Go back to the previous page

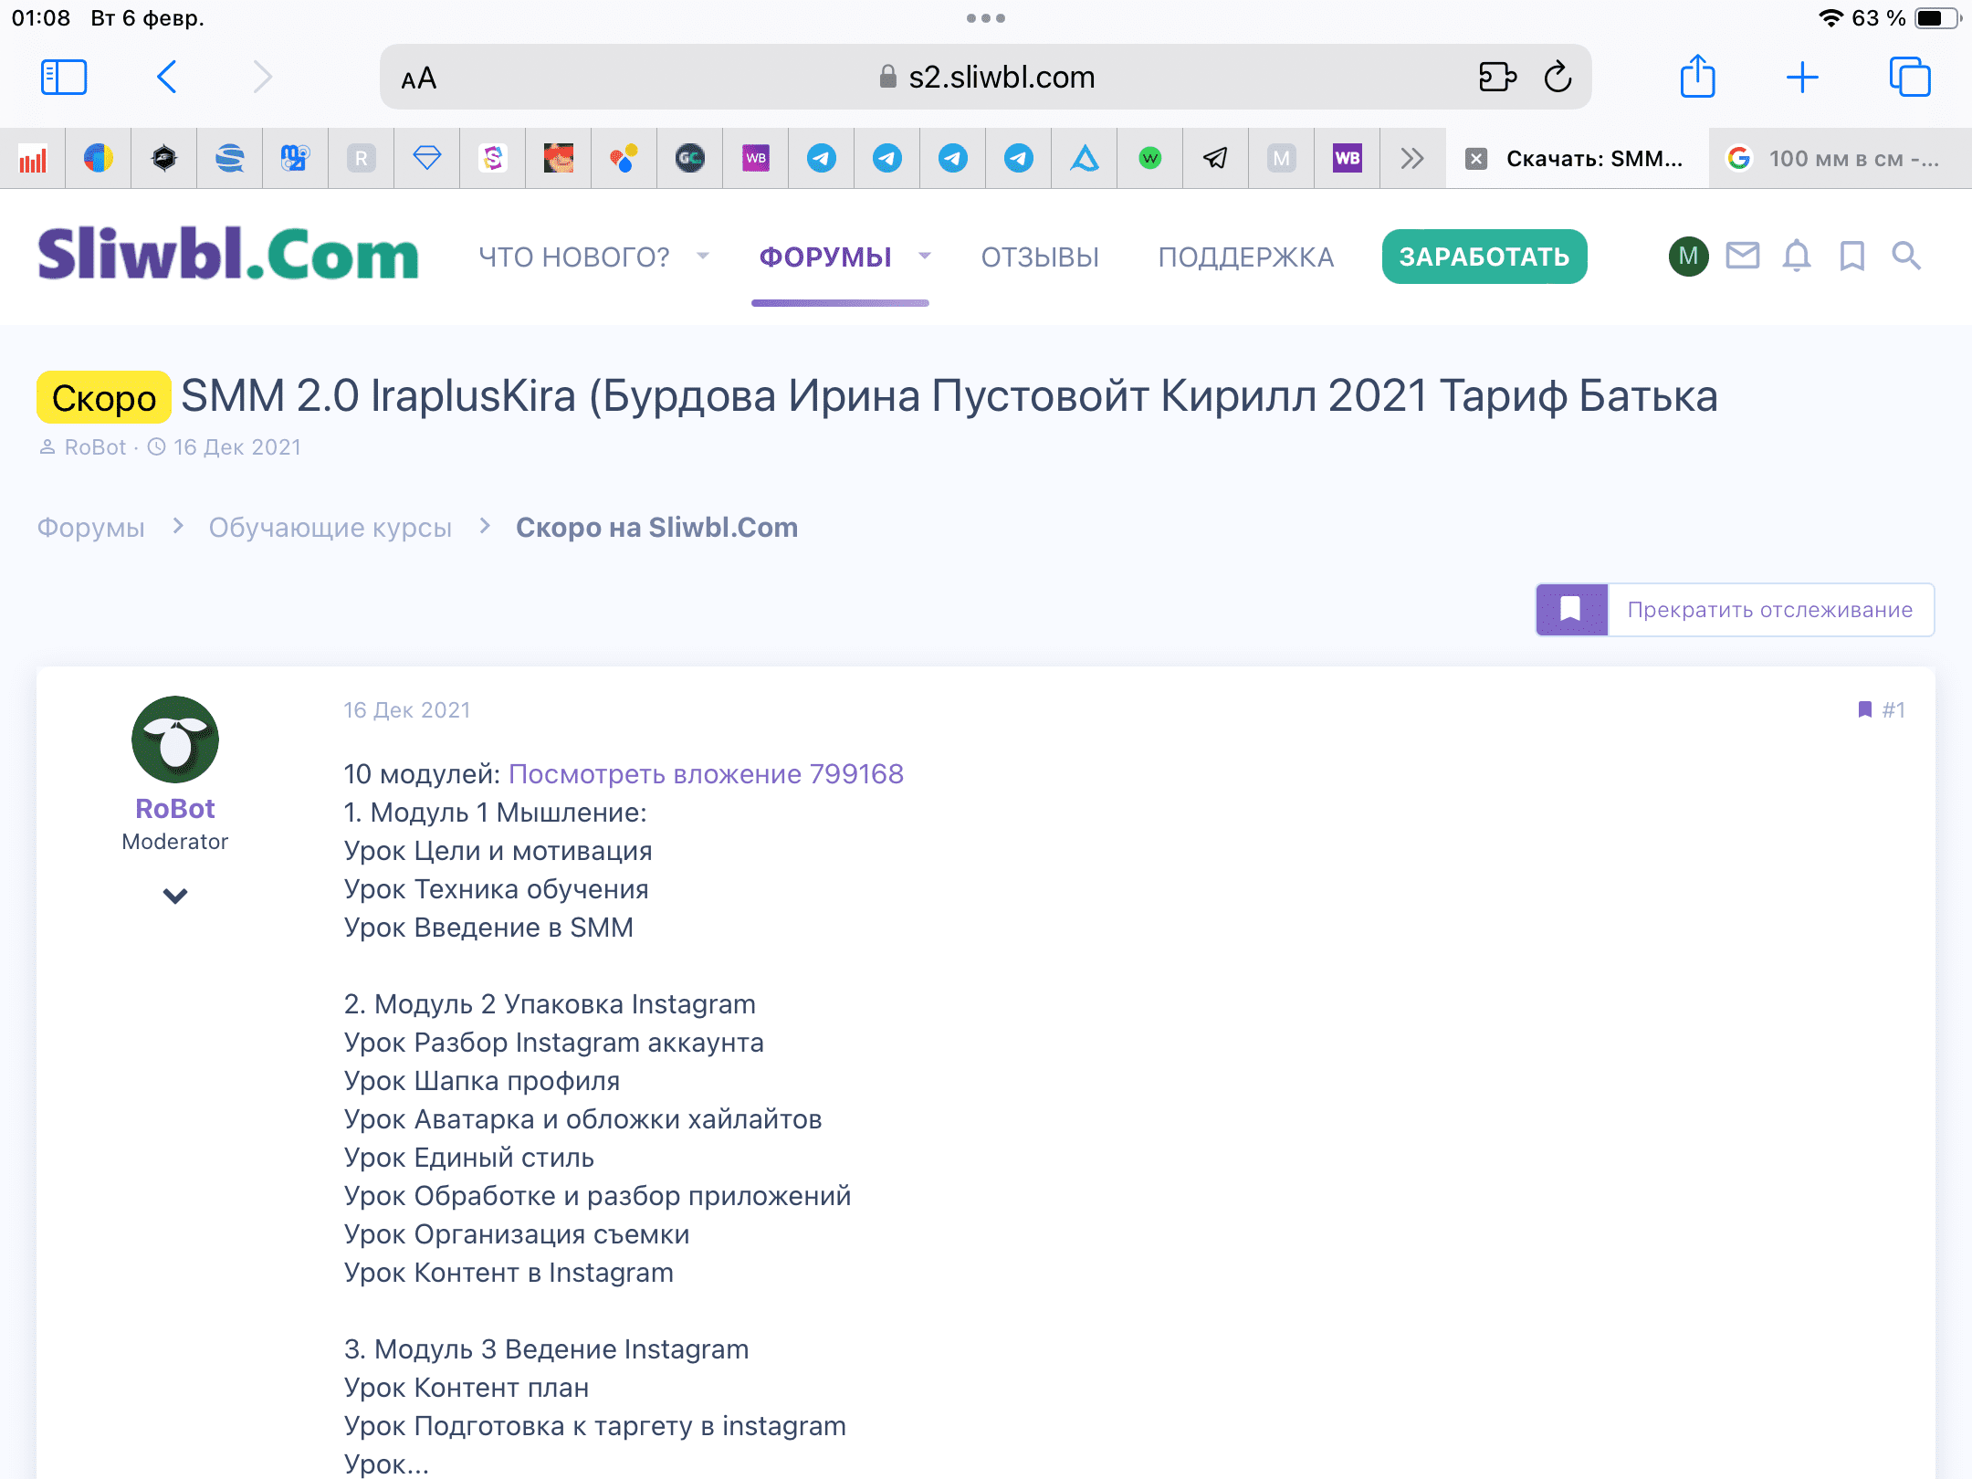(x=166, y=78)
